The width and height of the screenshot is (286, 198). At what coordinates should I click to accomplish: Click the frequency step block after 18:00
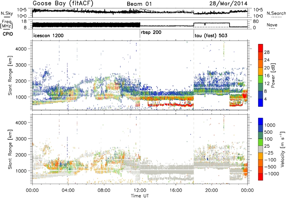[x=212, y=25]
